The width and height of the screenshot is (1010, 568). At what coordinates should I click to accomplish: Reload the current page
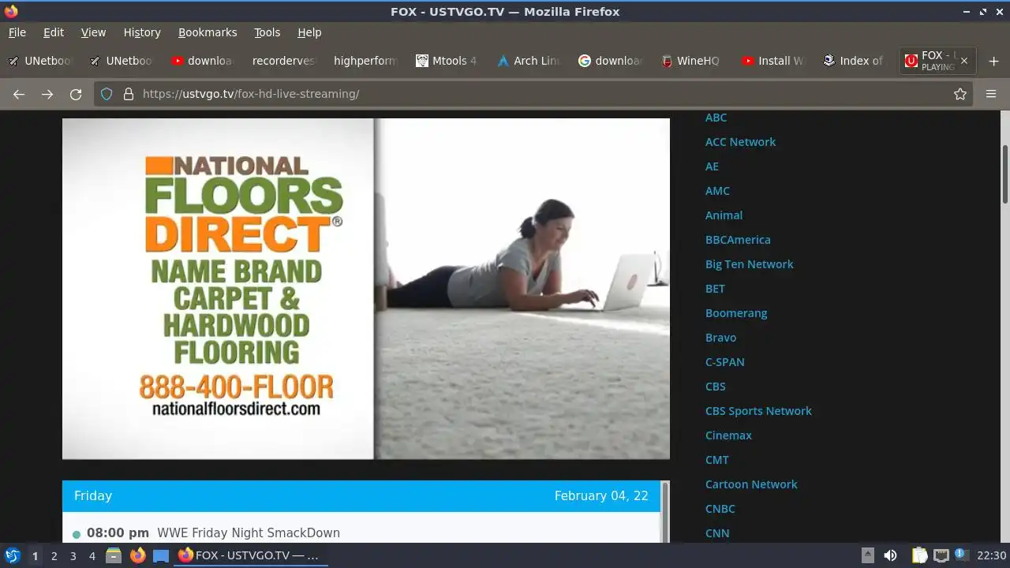coord(76,94)
